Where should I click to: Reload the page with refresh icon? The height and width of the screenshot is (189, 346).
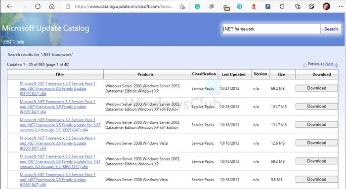tap(38, 6)
